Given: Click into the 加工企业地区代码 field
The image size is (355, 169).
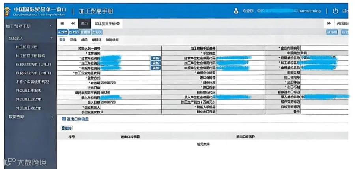Looking at the screenshot, I should 131,73.
